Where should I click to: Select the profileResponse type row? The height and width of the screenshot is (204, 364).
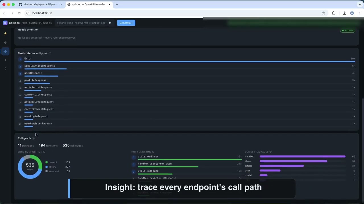tap(187, 81)
